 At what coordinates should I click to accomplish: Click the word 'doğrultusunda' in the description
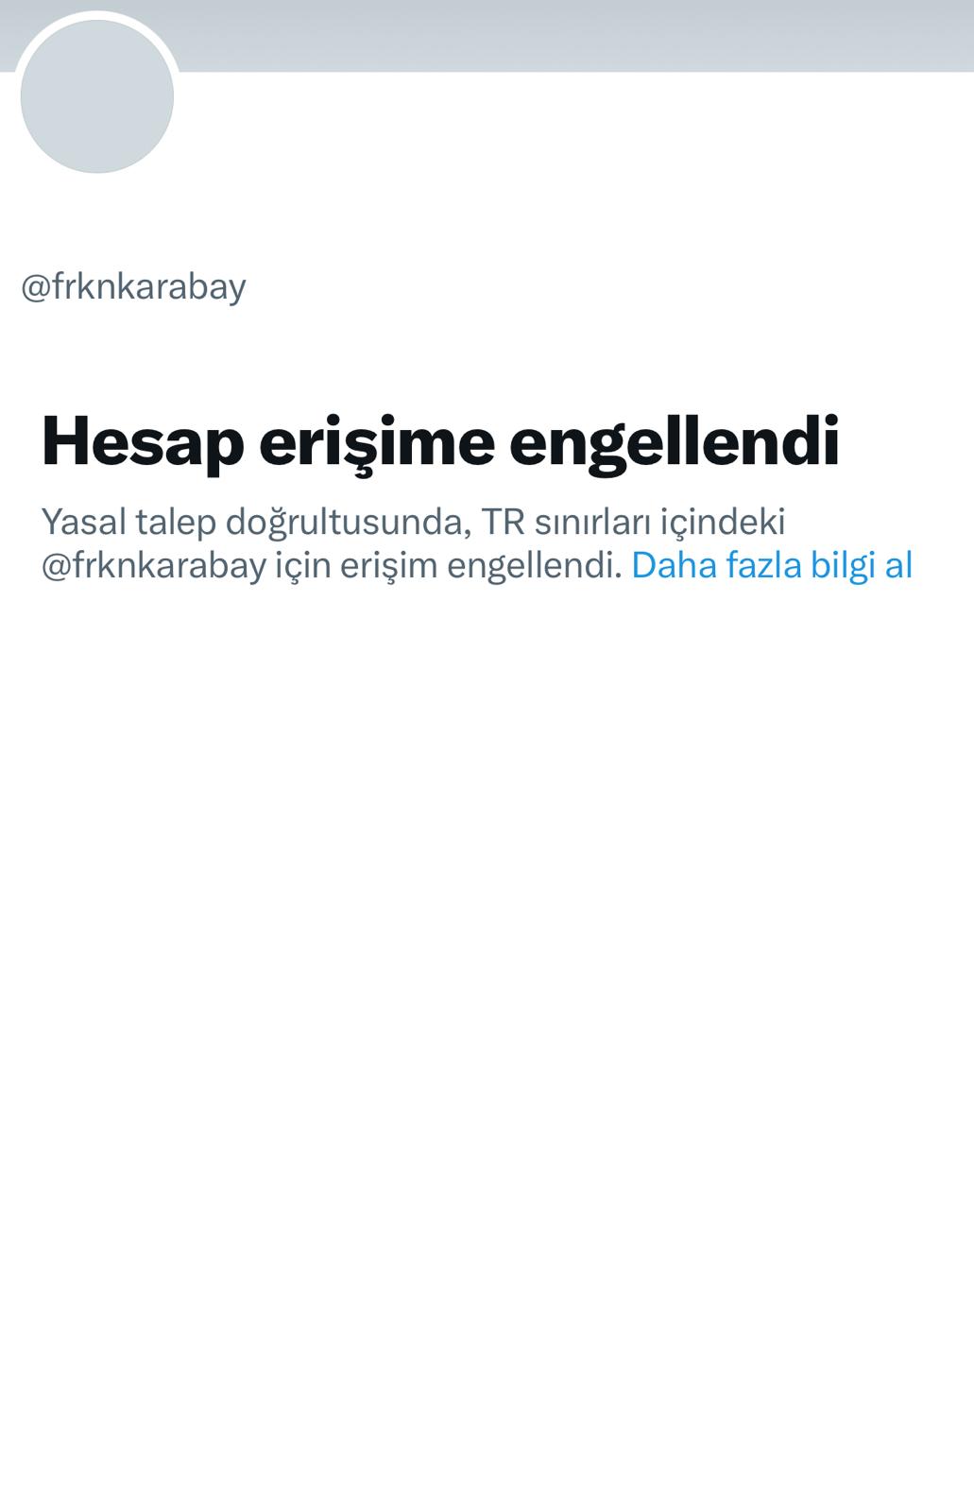tap(347, 522)
